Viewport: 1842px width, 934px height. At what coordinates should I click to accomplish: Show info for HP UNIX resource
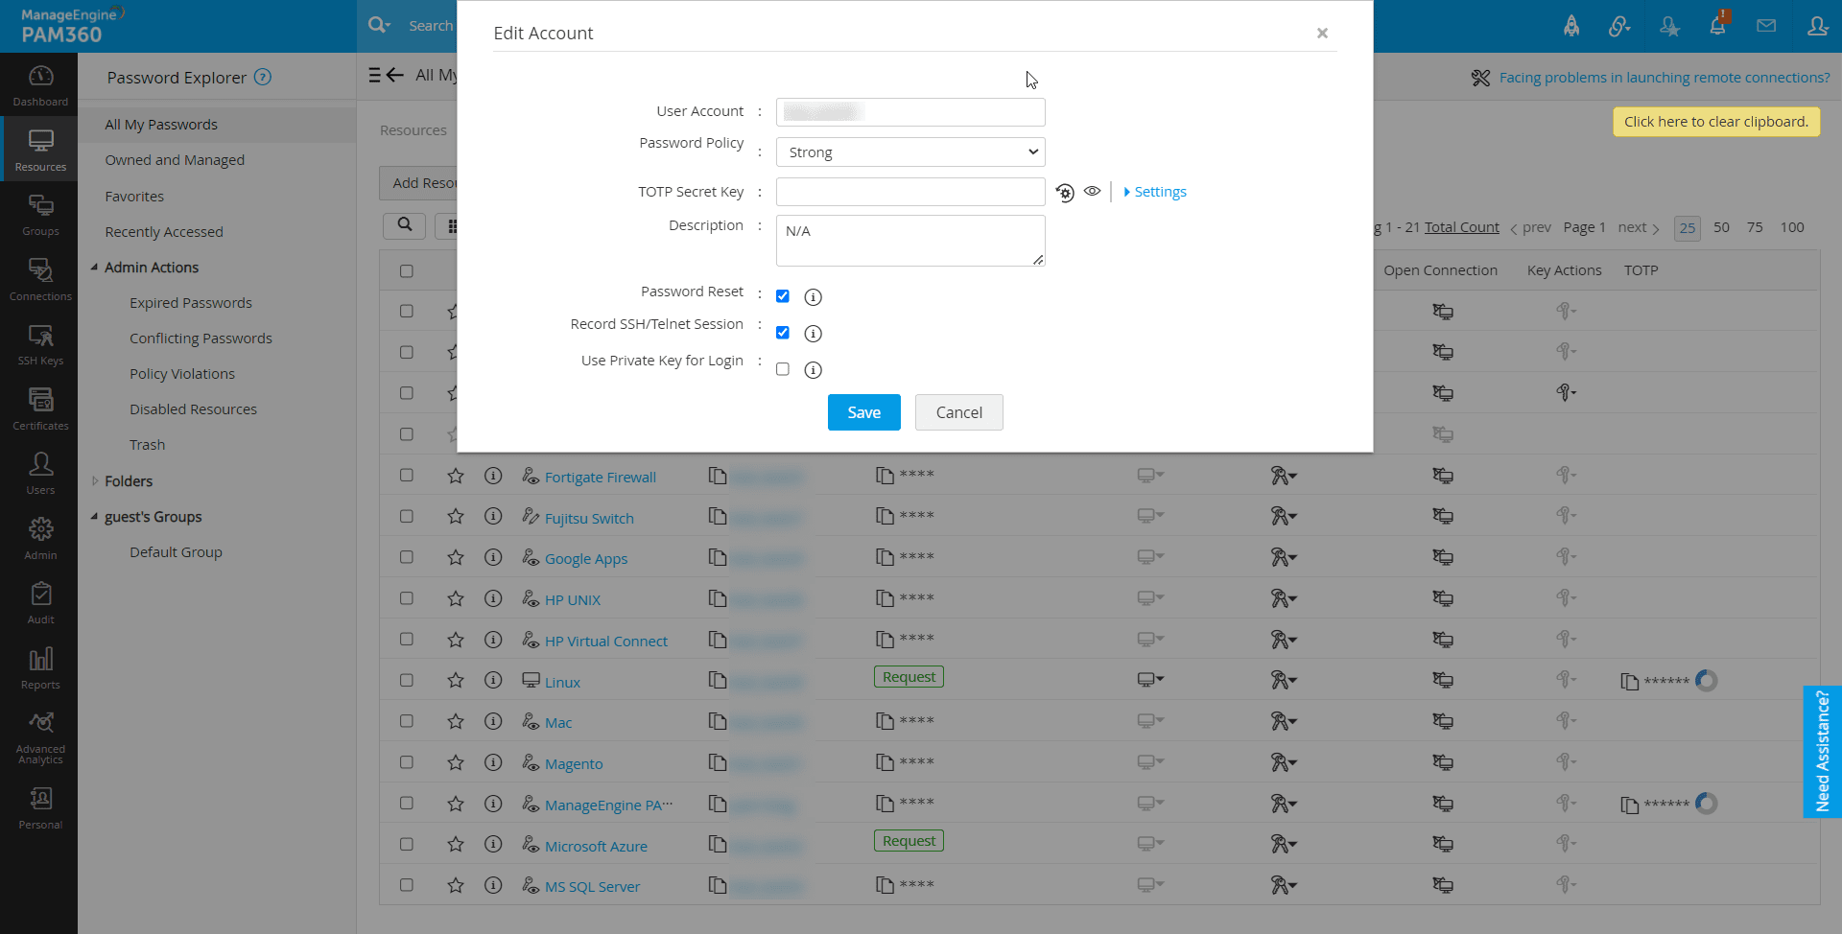coord(493,598)
